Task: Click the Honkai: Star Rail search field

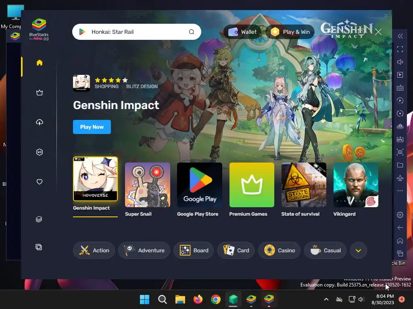Action: coord(137,32)
